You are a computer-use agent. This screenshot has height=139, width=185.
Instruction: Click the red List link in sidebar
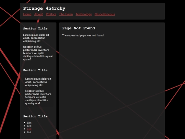coord(29,129)
